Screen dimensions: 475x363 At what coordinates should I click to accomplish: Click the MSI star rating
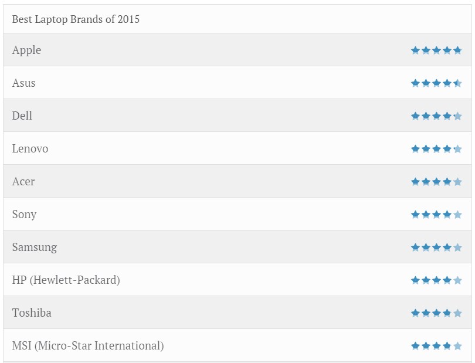click(x=436, y=346)
